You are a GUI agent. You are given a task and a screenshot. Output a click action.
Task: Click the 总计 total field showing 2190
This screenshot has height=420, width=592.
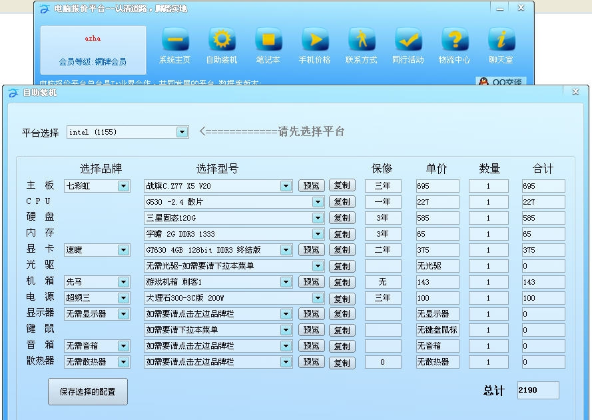tap(538, 390)
